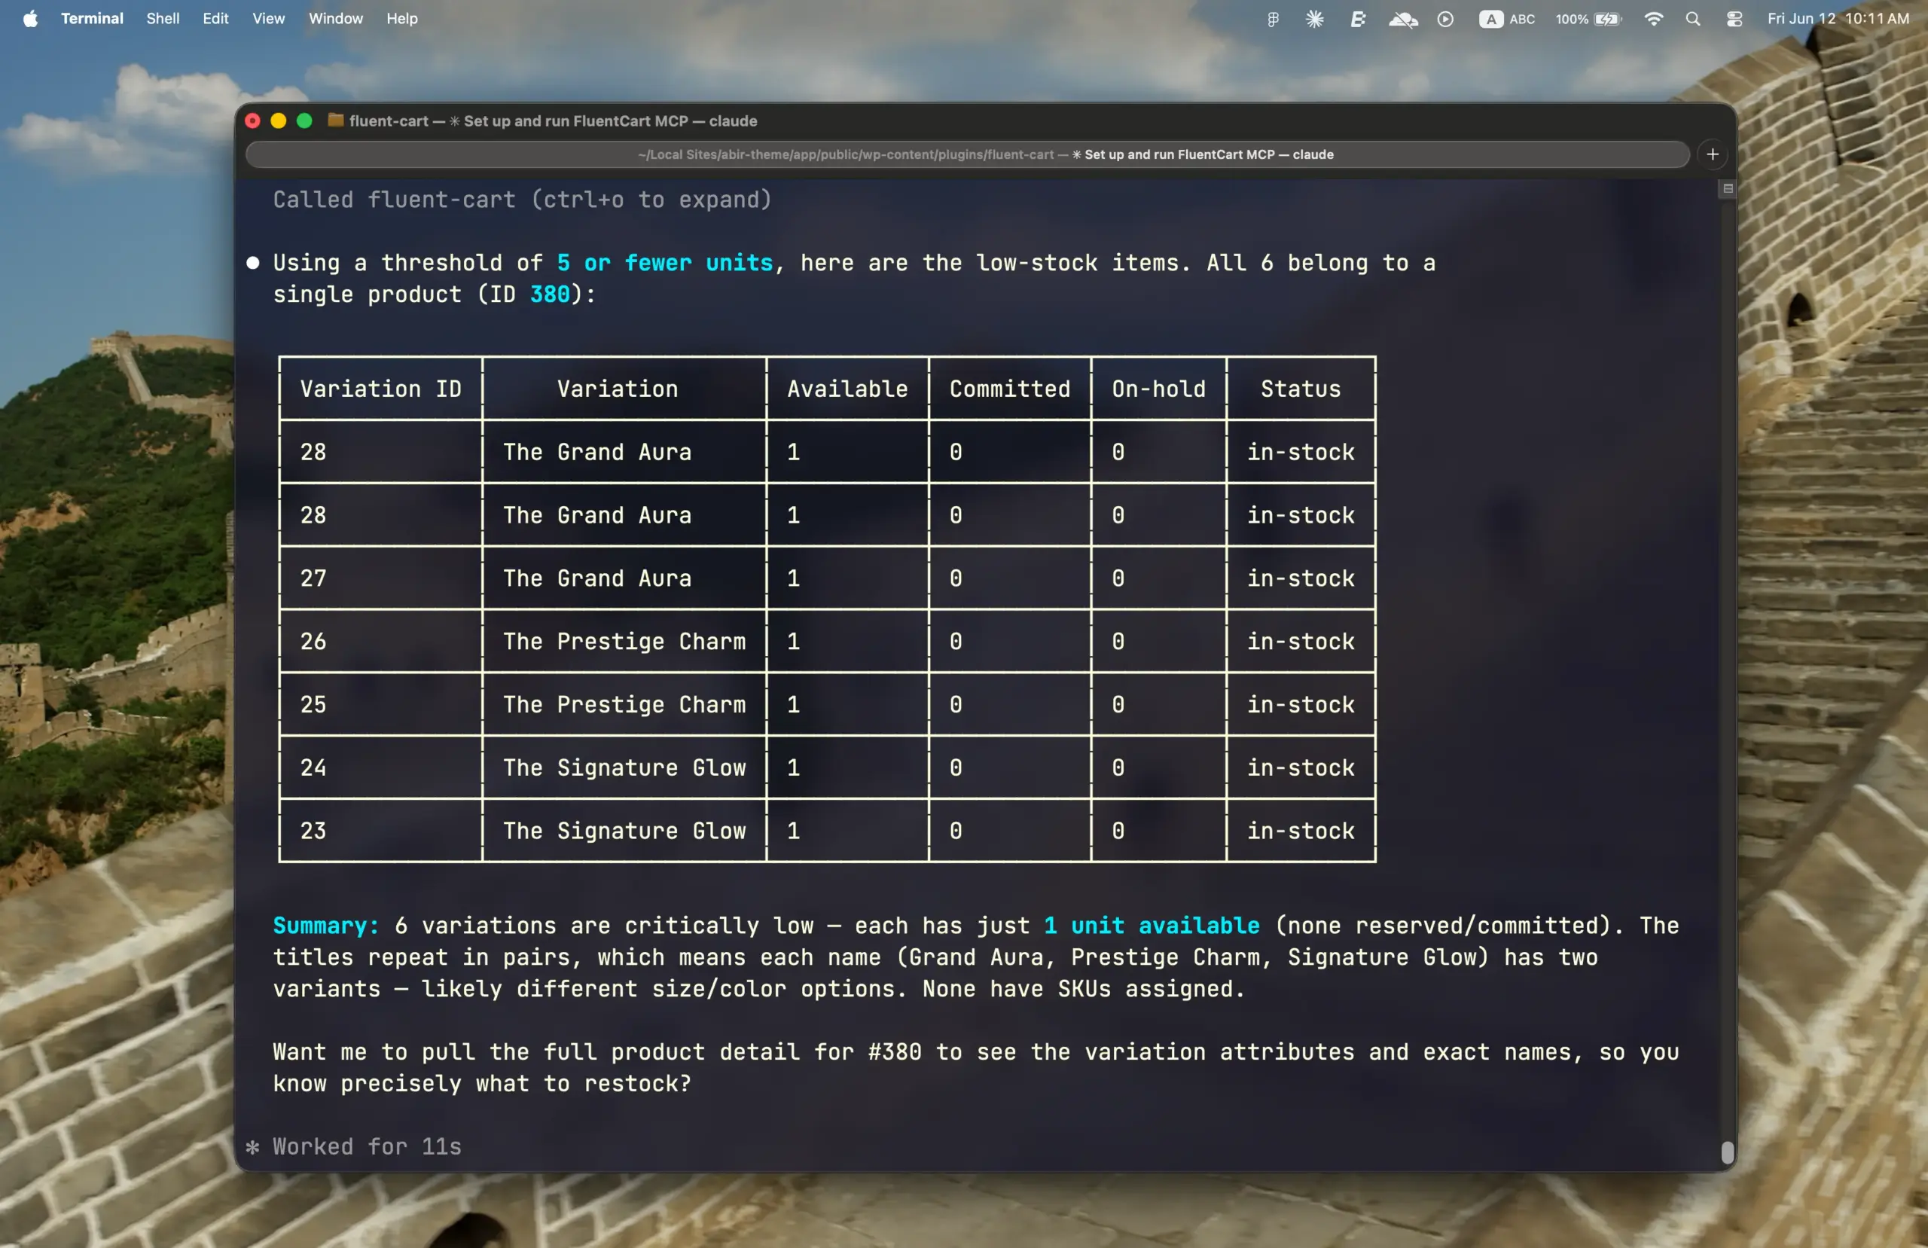Image resolution: width=1928 pixels, height=1248 pixels.
Task: Click the '1 unit available' highlighted text
Action: click(x=1152, y=926)
